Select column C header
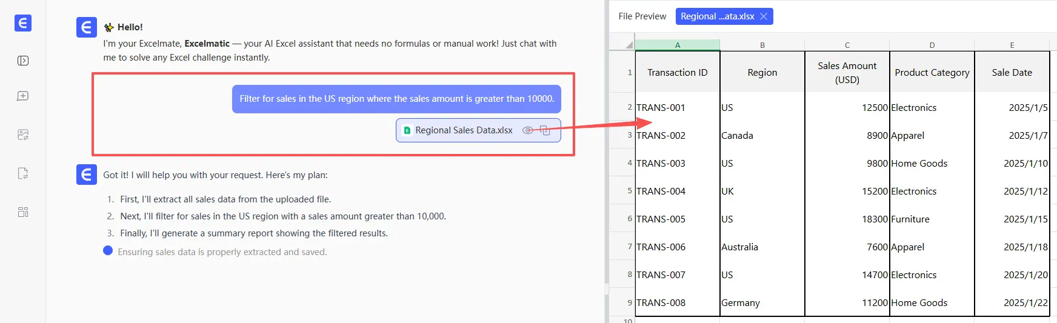 click(x=847, y=45)
